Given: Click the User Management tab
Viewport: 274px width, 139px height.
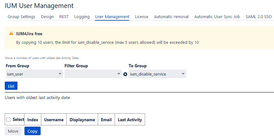Looking at the screenshot, I should (112, 17).
